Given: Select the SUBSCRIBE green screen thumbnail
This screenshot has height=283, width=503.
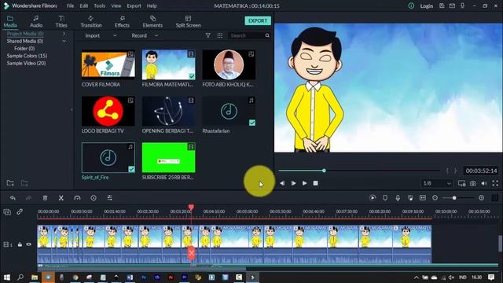Looking at the screenshot, I should pyautogui.click(x=168, y=157).
